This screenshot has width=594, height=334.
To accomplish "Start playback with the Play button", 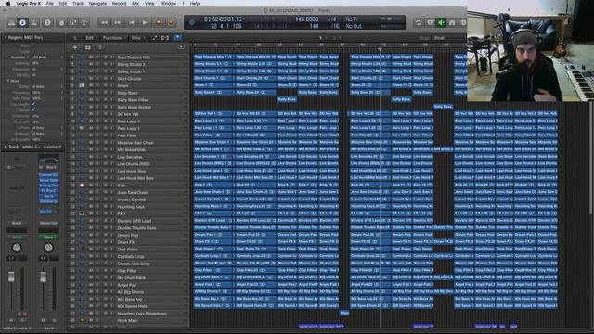I will coord(145,22).
